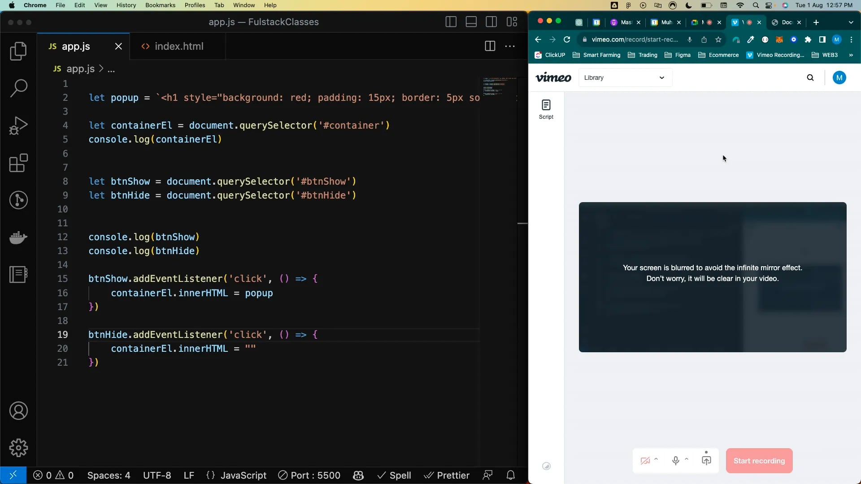Open the Docker panel in the sidebar
This screenshot has width=861, height=484.
coord(18,238)
